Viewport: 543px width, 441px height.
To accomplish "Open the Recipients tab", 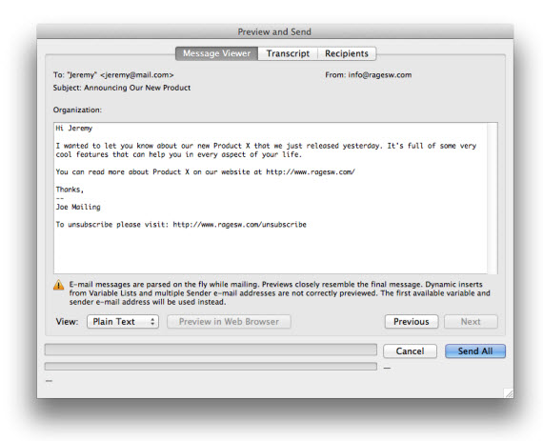I will 347,53.
